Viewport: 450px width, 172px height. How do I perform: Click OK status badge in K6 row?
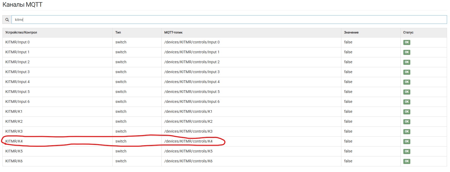coord(407,161)
